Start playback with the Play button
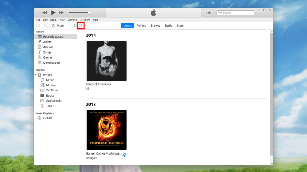This screenshot has height=172, width=307. (53, 13)
